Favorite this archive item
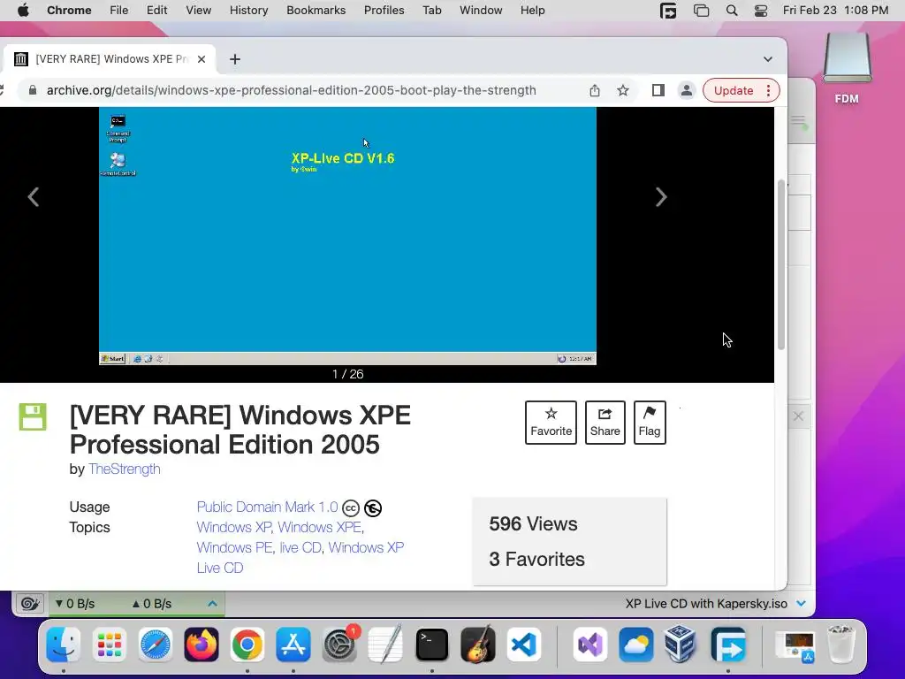 coord(551,422)
